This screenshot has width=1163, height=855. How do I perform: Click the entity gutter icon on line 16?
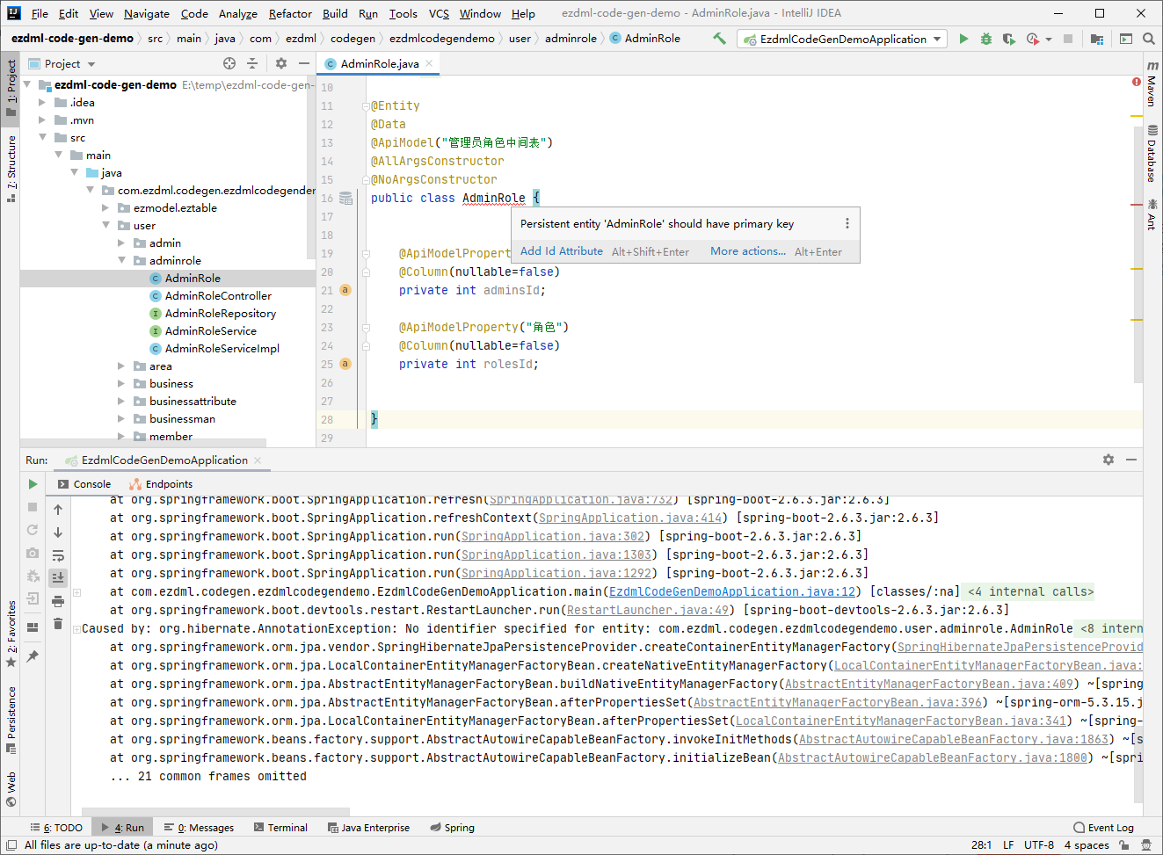[346, 199]
